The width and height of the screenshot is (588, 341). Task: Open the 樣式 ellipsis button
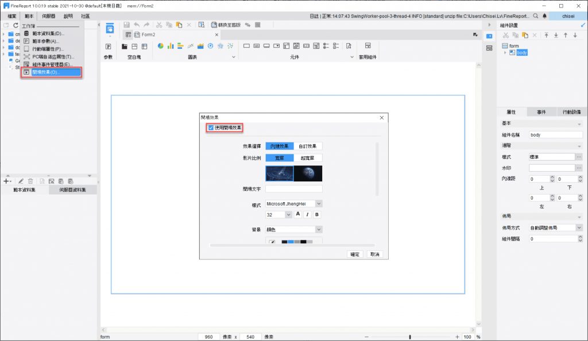579,157
